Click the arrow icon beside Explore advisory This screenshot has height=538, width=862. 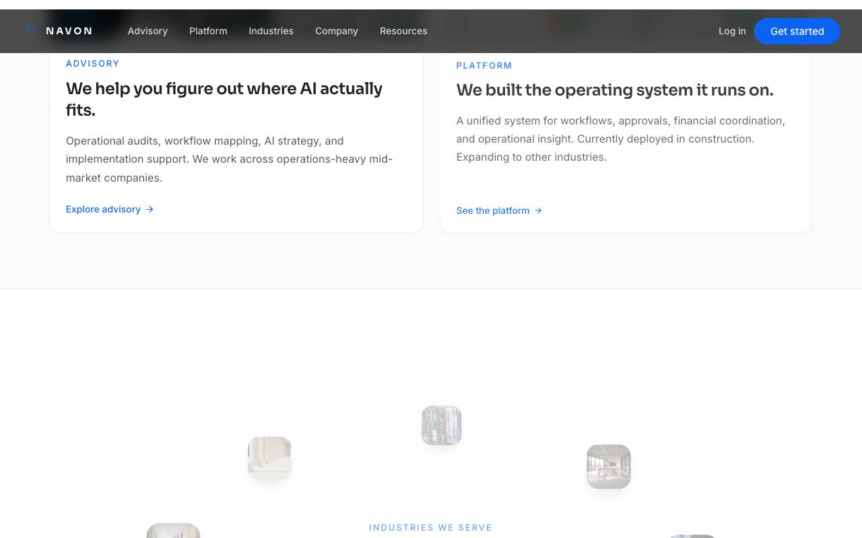150,209
